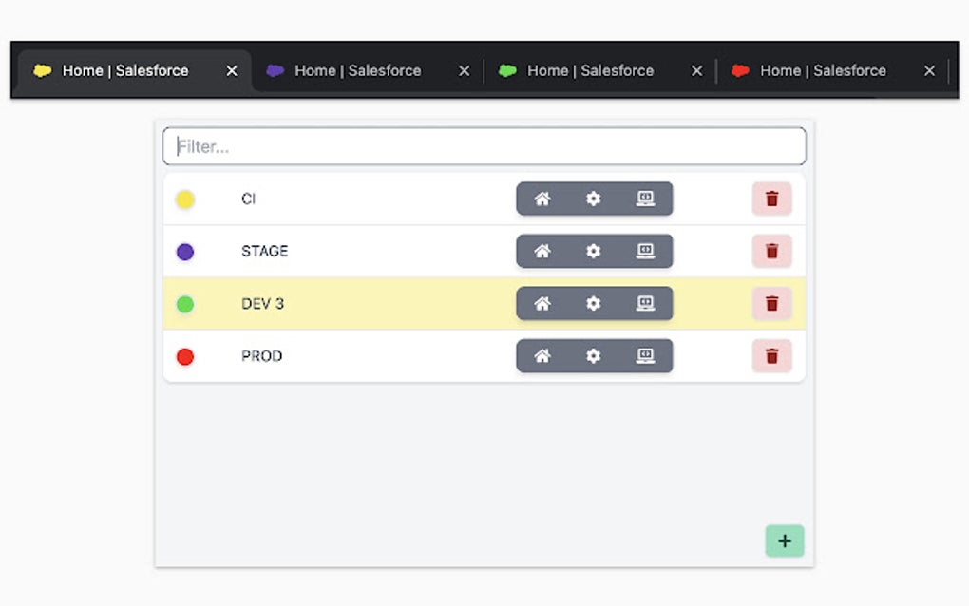Open developer console for PROD

pyautogui.click(x=645, y=355)
